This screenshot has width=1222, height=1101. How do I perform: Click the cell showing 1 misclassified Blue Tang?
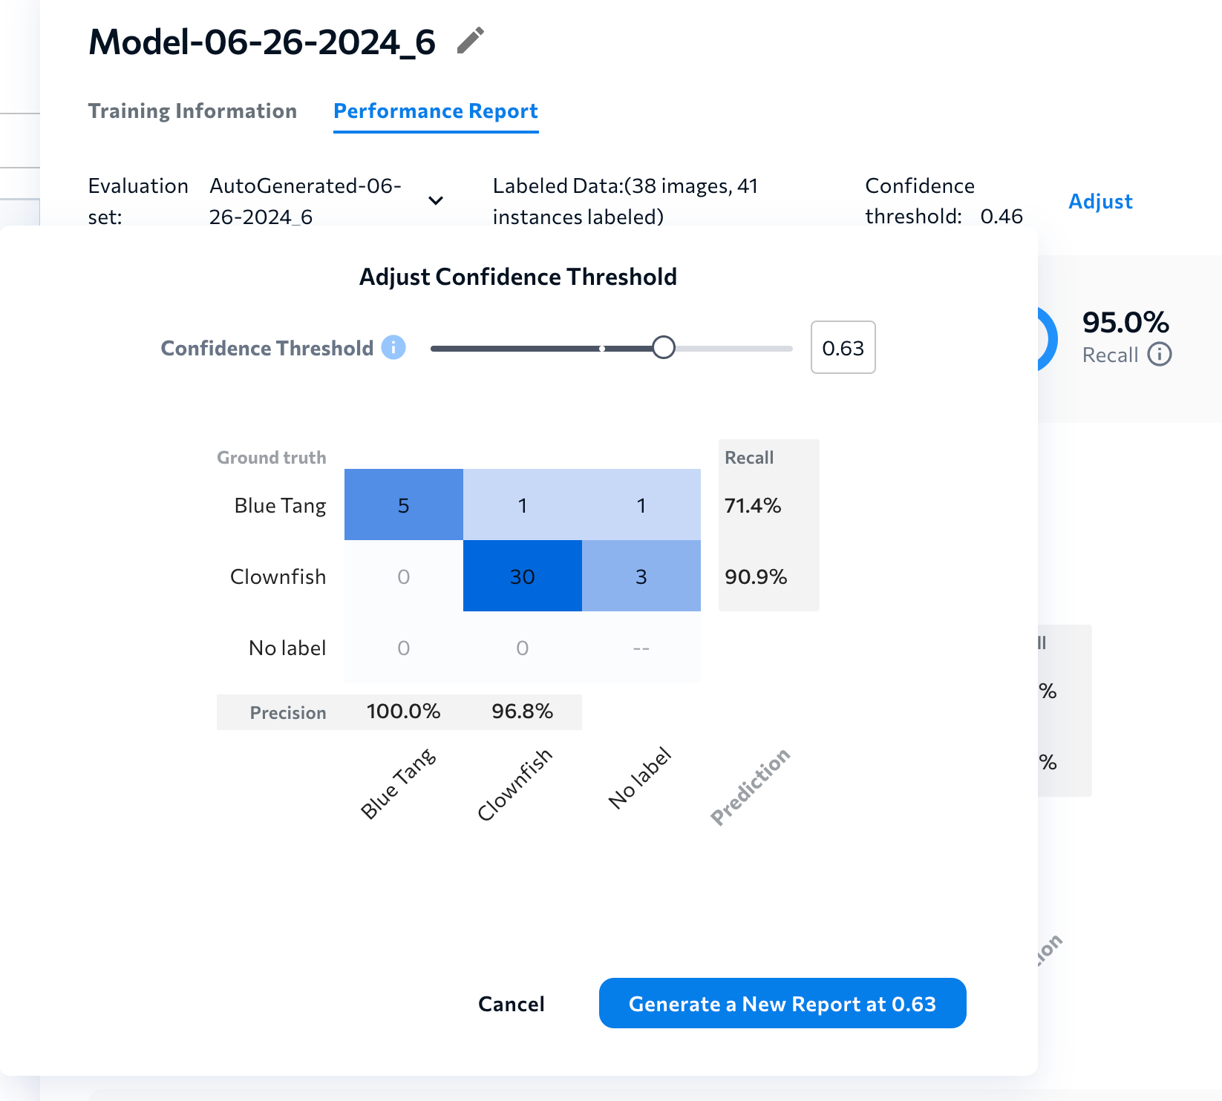click(x=522, y=505)
